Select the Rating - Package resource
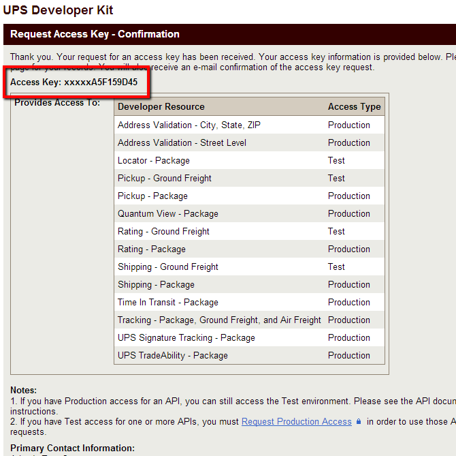 coord(152,249)
